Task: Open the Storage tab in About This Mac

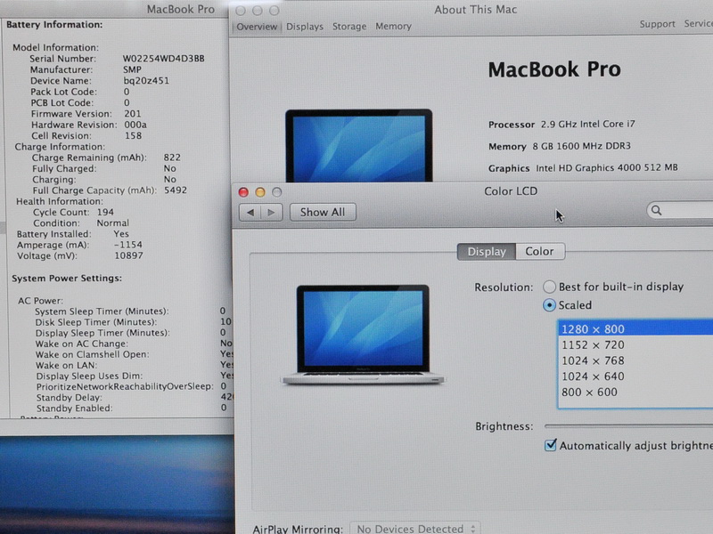Action: [349, 27]
